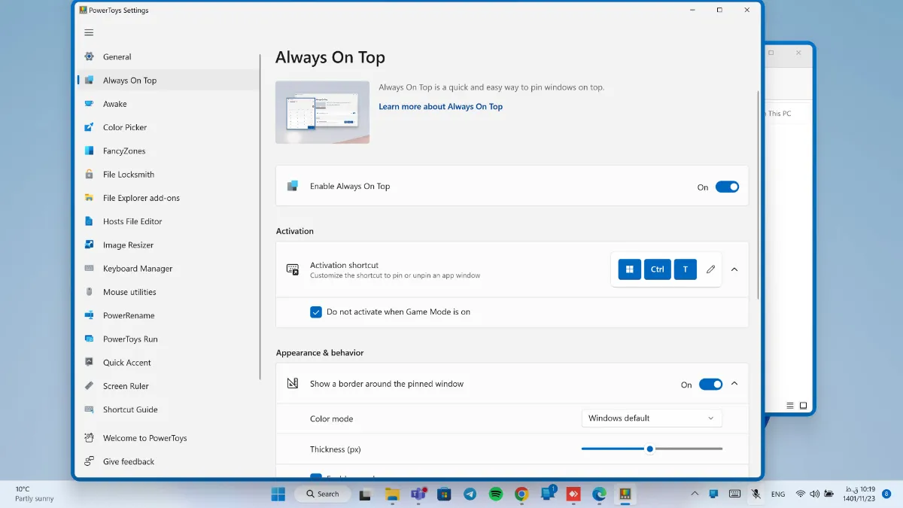903x508 pixels.
Task: Click the Thickness slider handle
Action: [649, 449]
